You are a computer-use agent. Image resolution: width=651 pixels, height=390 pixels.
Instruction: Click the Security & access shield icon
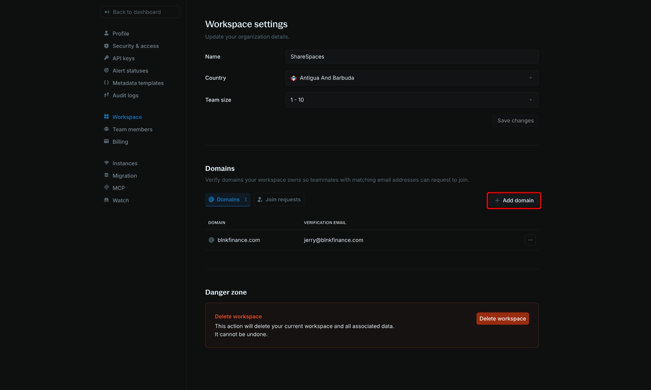[106, 46]
